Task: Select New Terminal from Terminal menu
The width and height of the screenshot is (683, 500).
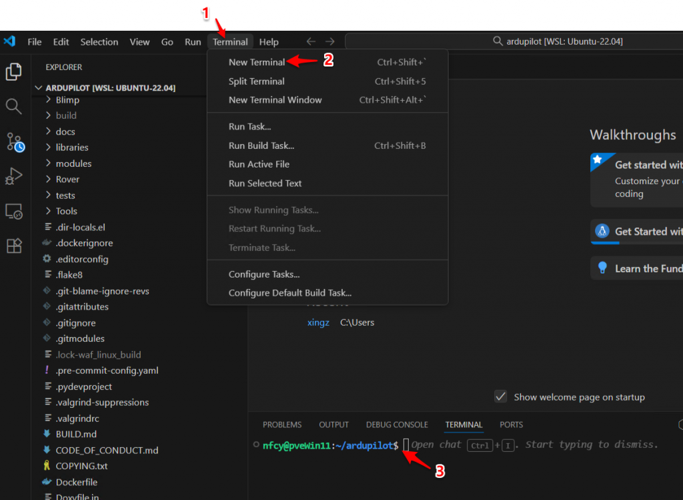Action: [257, 62]
